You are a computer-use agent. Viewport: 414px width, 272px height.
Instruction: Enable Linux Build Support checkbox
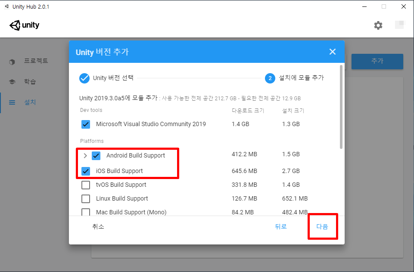pos(86,199)
